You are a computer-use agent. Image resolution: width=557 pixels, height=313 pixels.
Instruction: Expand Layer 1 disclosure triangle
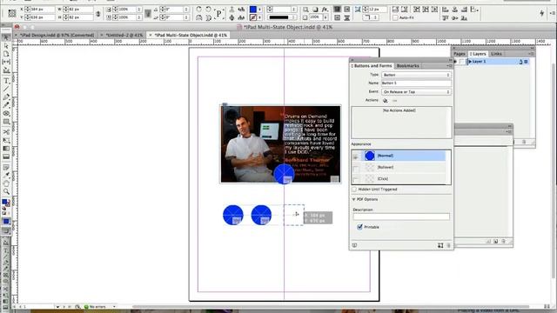pos(470,62)
